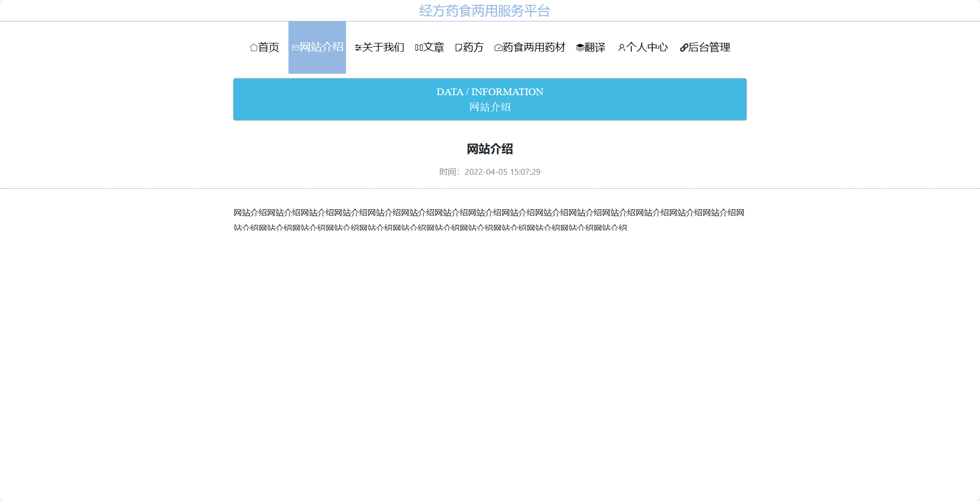Viewport: 980px width, 501px height.
Task: Open the 首页 menu item
Action: point(264,48)
